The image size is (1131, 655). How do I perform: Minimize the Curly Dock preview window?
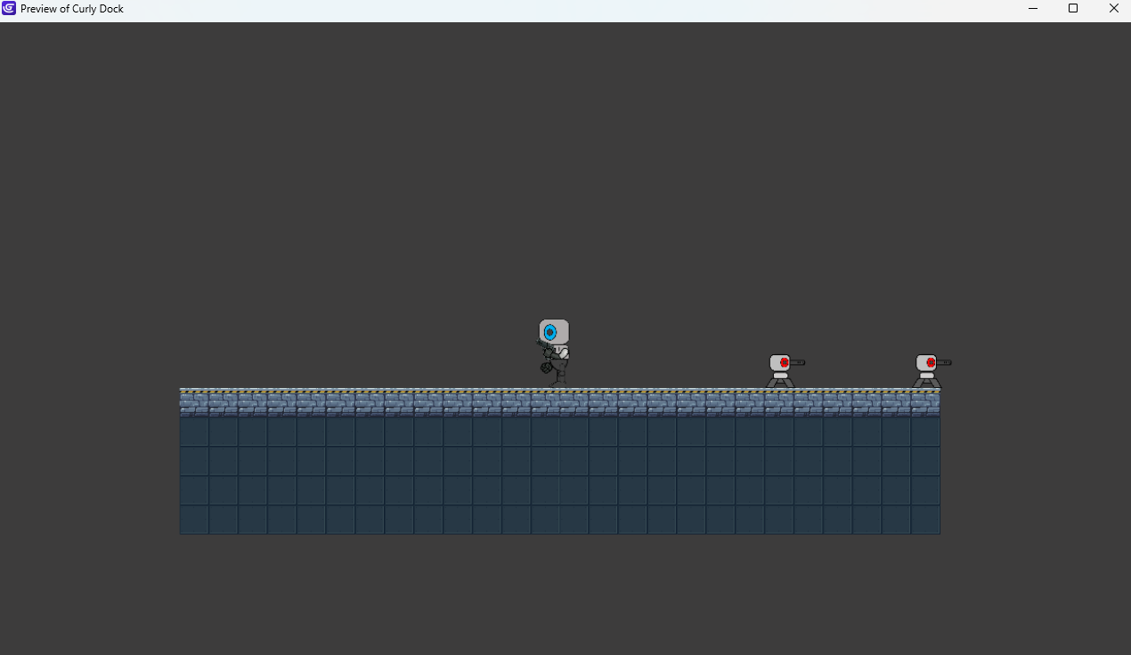coord(1033,9)
